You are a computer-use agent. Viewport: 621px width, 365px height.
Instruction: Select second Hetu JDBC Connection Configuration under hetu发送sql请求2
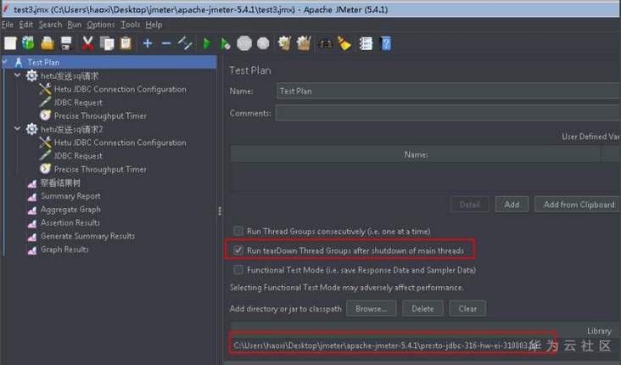point(120,143)
